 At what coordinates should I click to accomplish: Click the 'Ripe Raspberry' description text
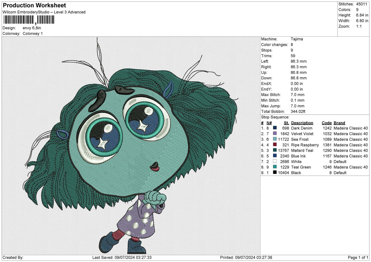[305, 145]
